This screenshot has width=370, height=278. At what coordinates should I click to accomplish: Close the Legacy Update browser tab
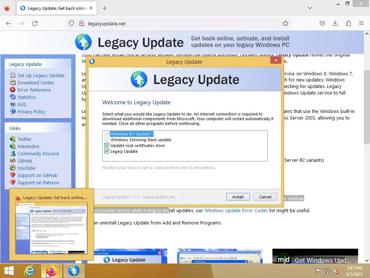point(91,8)
